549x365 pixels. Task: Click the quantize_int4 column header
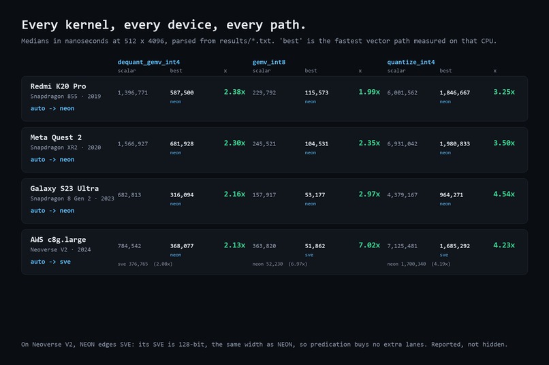pyautogui.click(x=411, y=62)
